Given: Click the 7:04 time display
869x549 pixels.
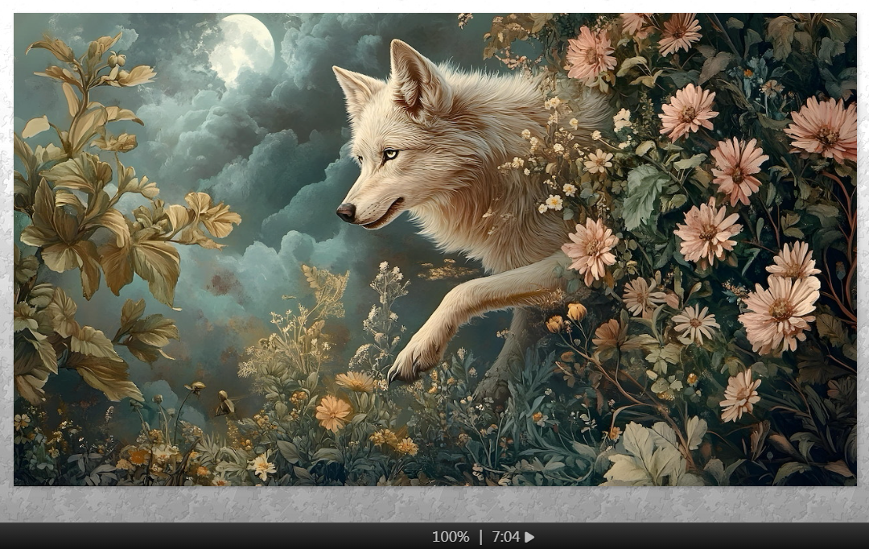Looking at the screenshot, I should (505, 537).
